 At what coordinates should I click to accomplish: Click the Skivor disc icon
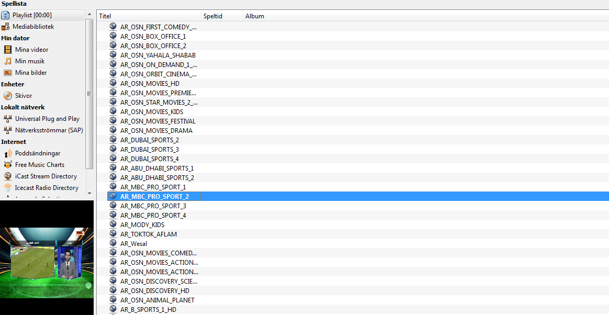tap(8, 96)
